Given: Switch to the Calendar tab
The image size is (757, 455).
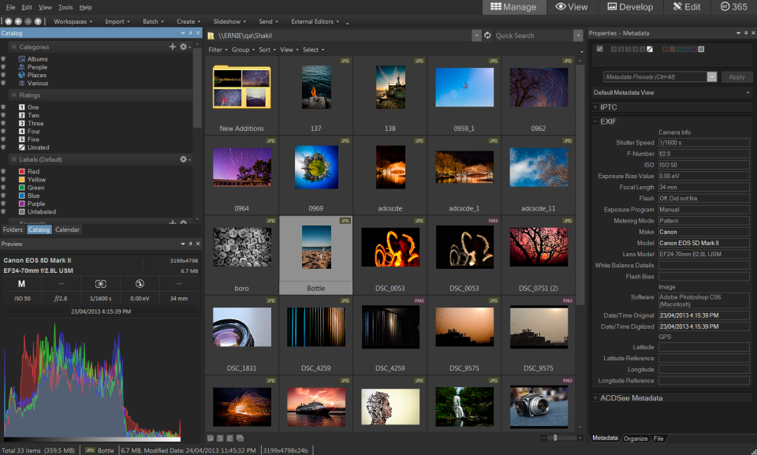Looking at the screenshot, I should pos(68,229).
